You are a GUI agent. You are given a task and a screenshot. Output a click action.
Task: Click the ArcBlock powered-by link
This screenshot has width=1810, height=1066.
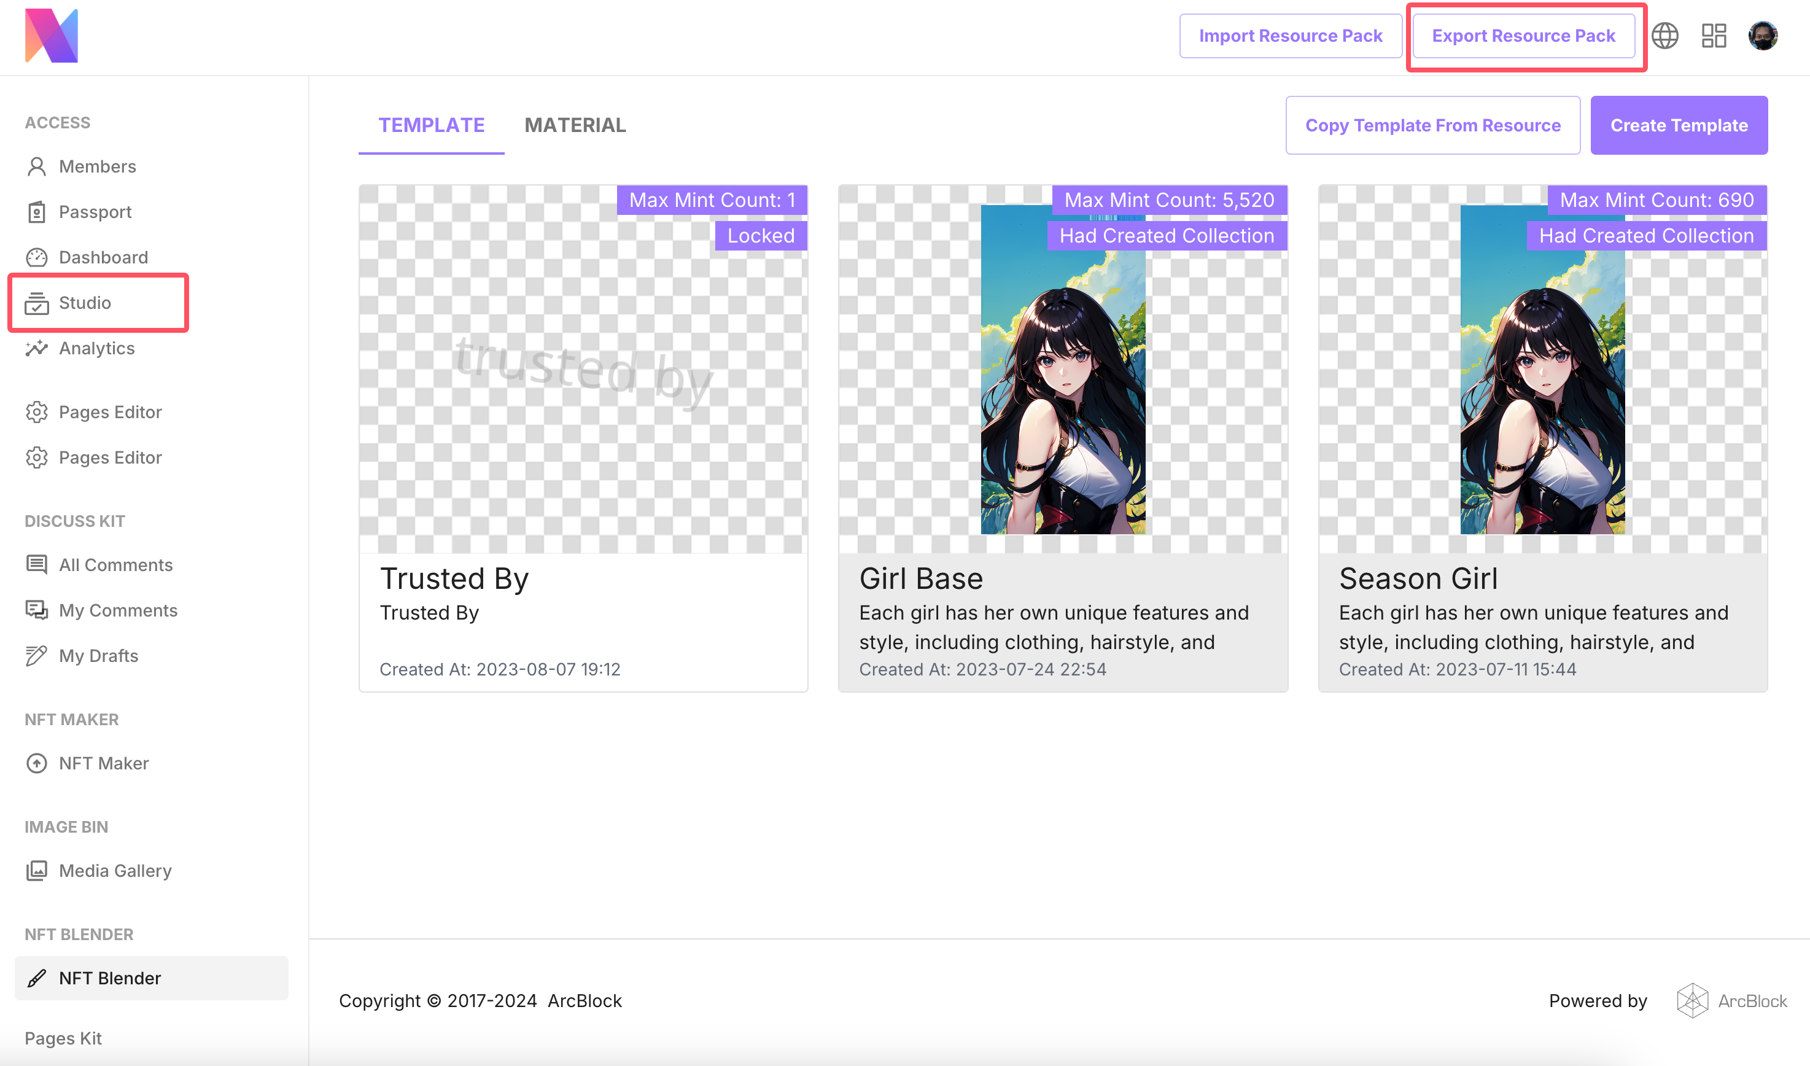coord(1731,1001)
